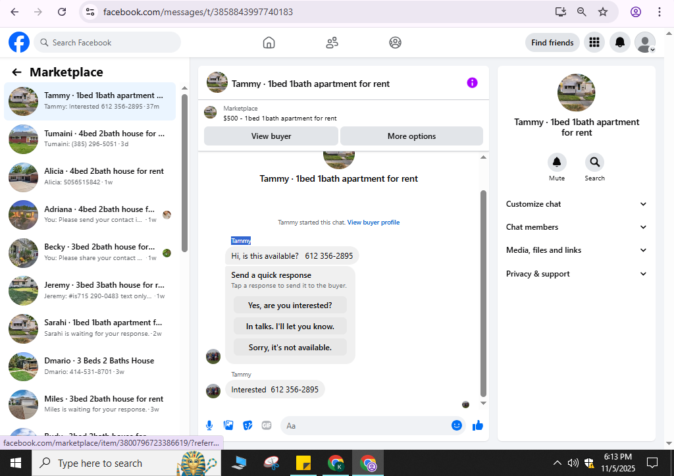Open Adriana 4bed 2bath house conversation
The height and width of the screenshot is (476, 674).
(x=90, y=215)
